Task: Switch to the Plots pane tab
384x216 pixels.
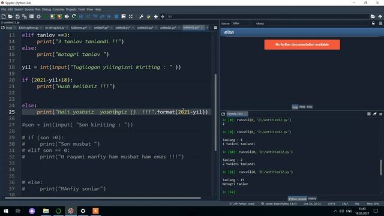Action: pyautogui.click(x=302, y=107)
